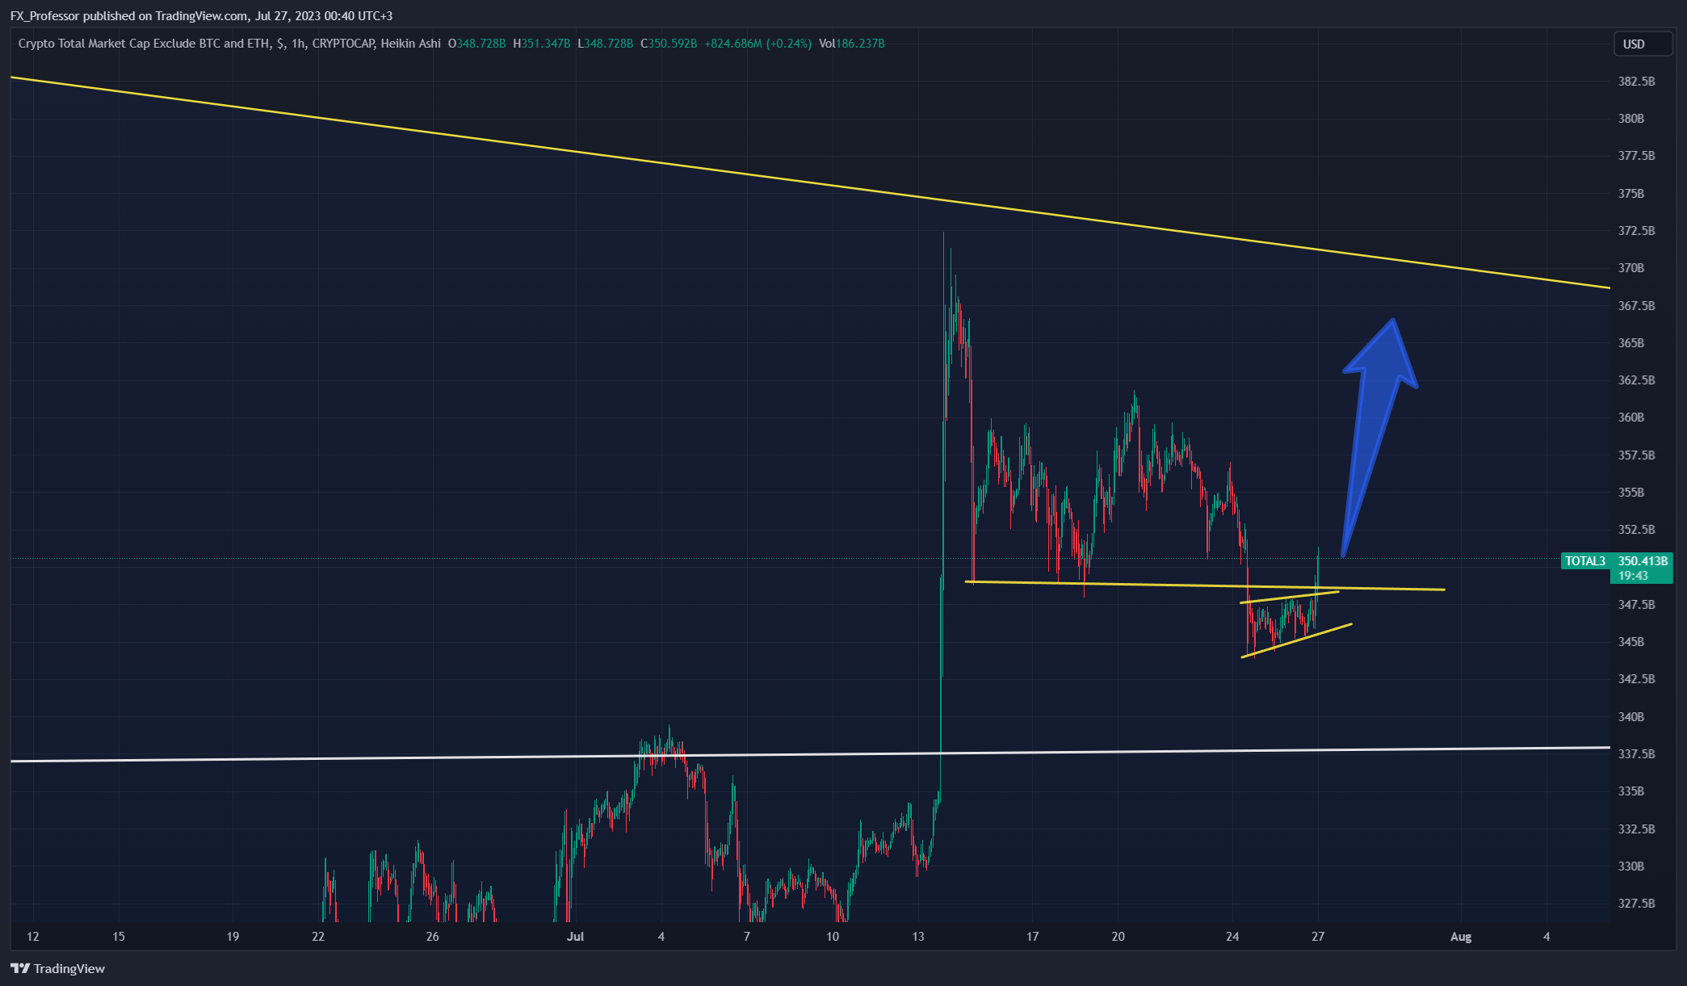Click the 342.5B price axis label
The width and height of the screenshot is (1687, 986).
tap(1636, 679)
